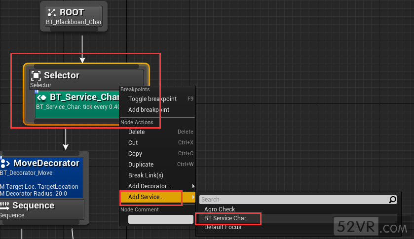Click the BT_Service_Char service icon
The width and height of the screenshot is (414, 239).
pos(41,97)
